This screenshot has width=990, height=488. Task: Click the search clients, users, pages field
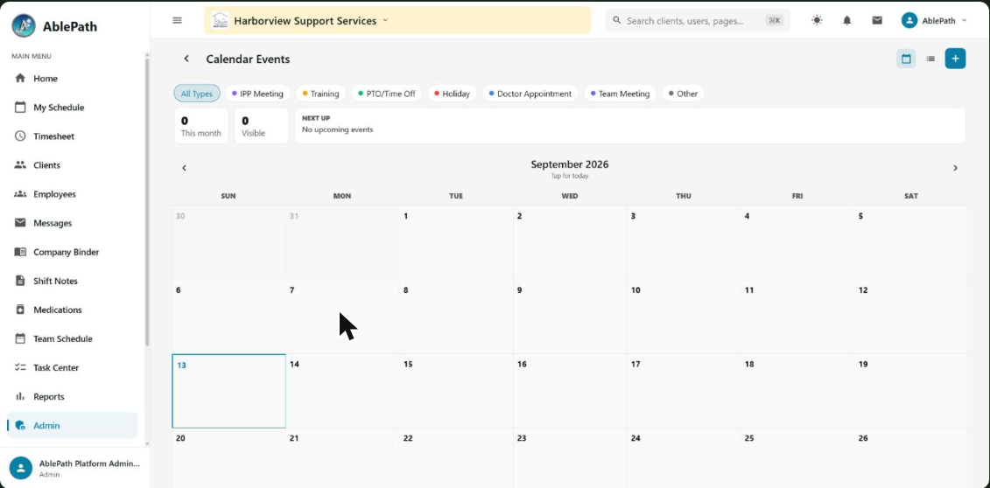(698, 20)
